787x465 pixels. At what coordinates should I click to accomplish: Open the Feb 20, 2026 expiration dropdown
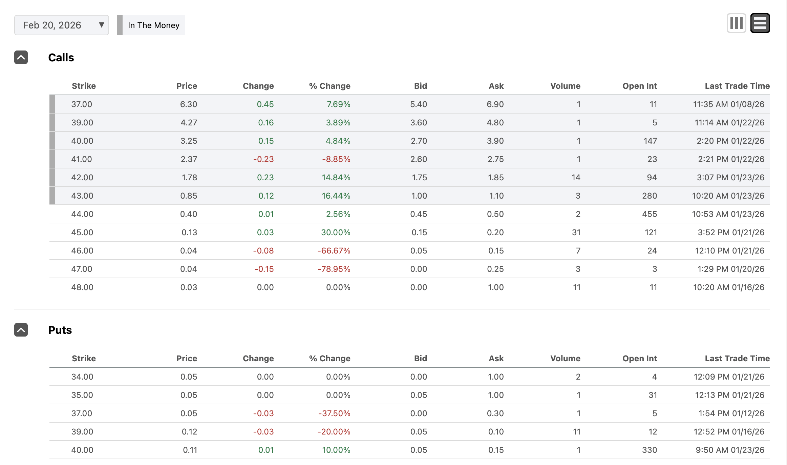[x=62, y=25]
